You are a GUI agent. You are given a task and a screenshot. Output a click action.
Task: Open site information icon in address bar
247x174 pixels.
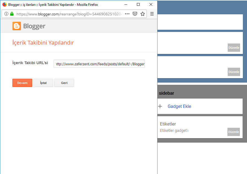coord(6,14)
